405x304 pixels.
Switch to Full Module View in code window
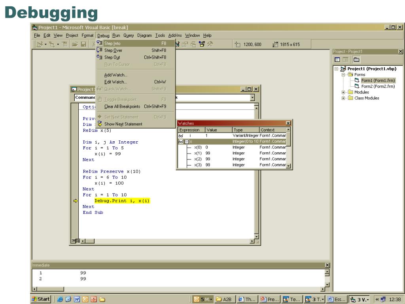click(x=78, y=241)
